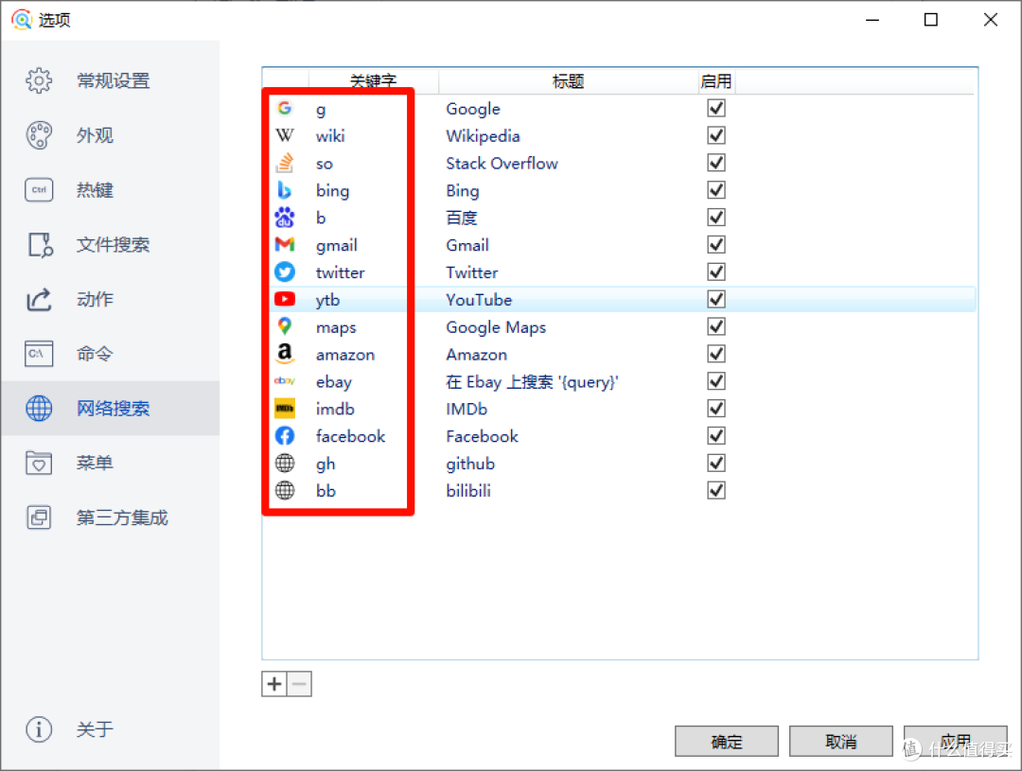This screenshot has width=1022, height=771.
Task: Disable the Google search checkbox
Action: (716, 108)
